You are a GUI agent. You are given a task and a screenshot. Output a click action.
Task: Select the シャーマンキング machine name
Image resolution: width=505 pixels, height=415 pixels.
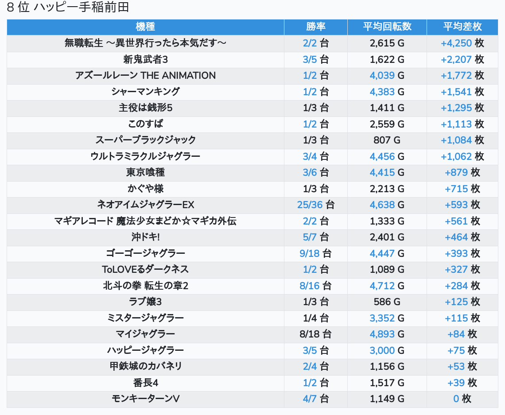click(x=145, y=92)
